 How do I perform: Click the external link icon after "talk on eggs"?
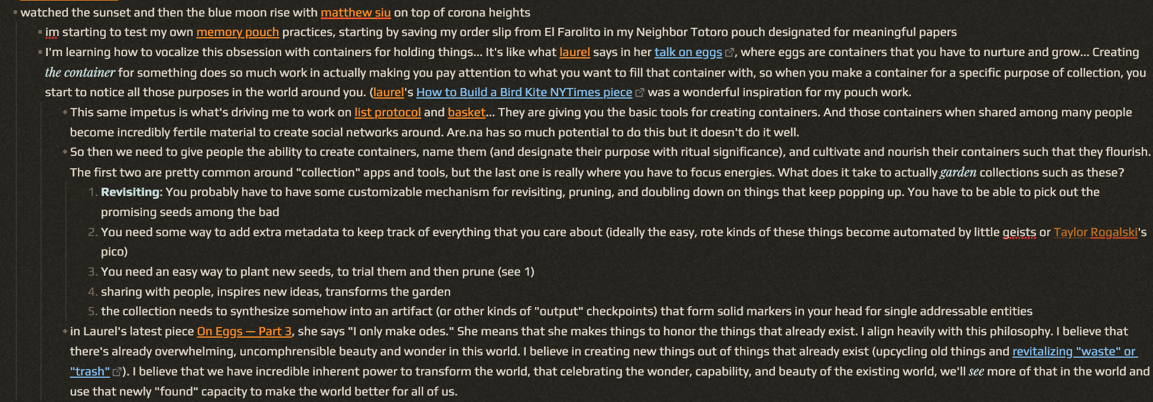tap(729, 53)
